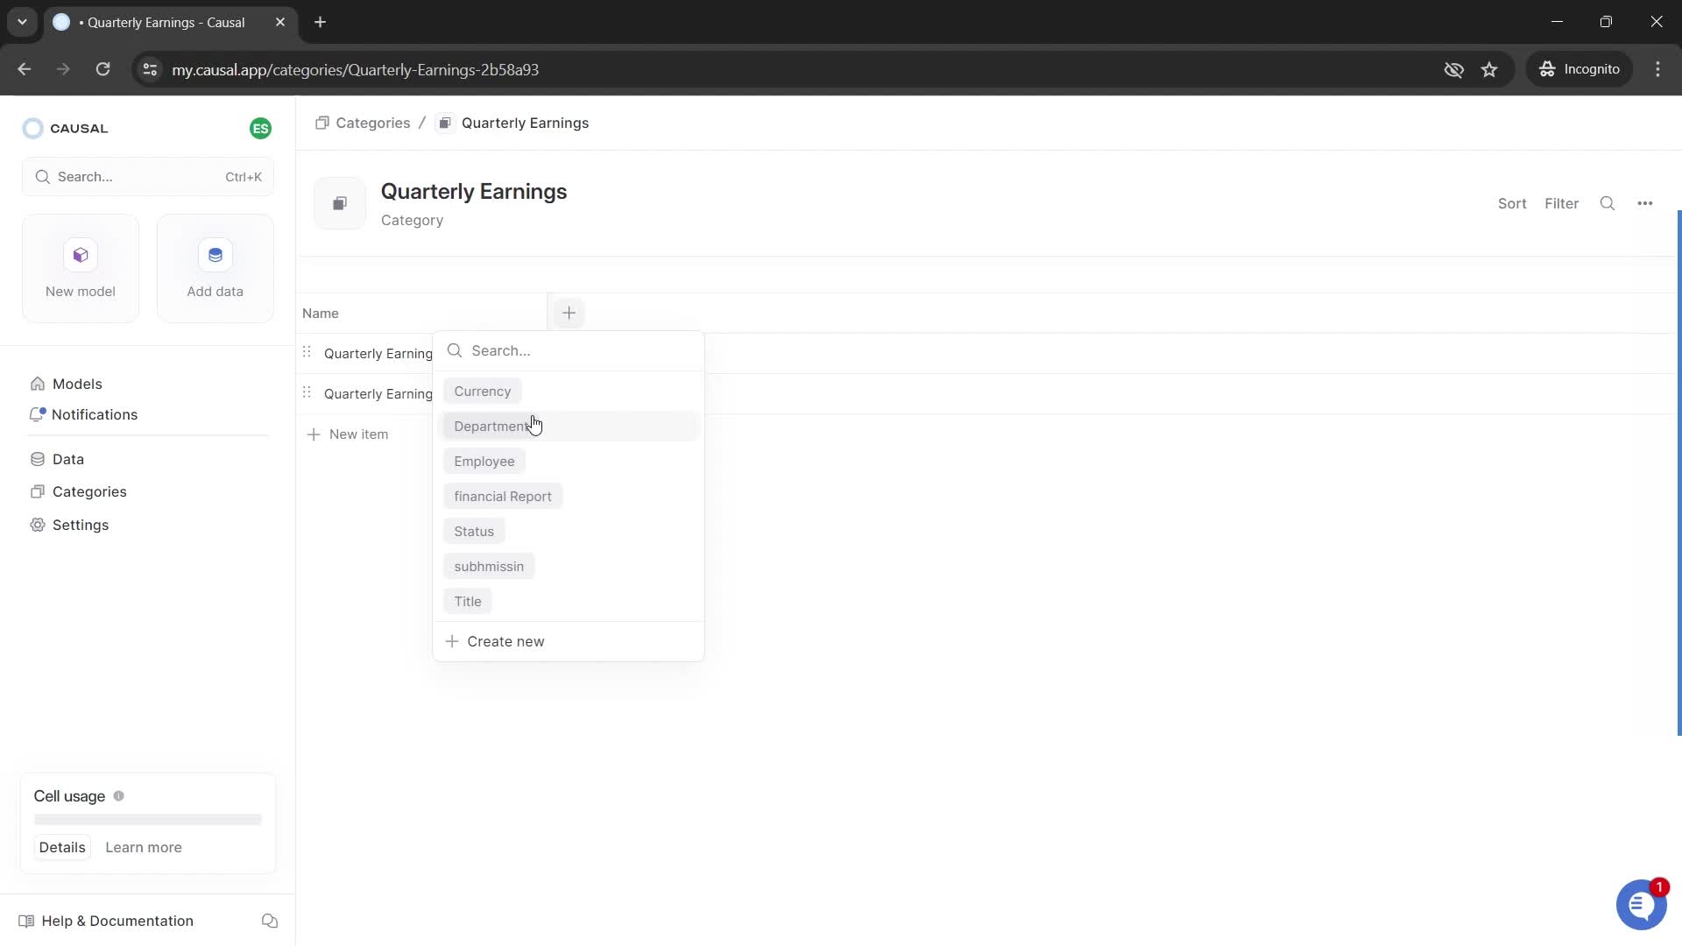Click the browser forward arrow

63,69
